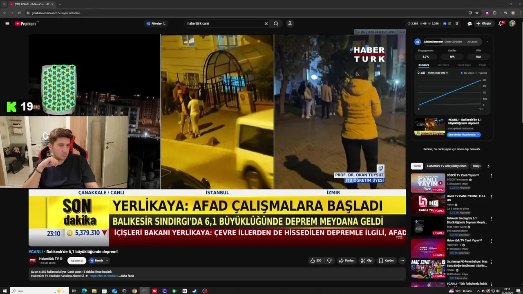Open the vidIQ blue icon in header

point(445,24)
